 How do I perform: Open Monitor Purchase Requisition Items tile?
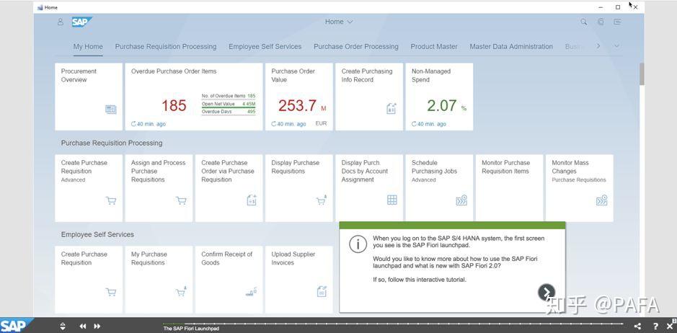click(x=510, y=188)
